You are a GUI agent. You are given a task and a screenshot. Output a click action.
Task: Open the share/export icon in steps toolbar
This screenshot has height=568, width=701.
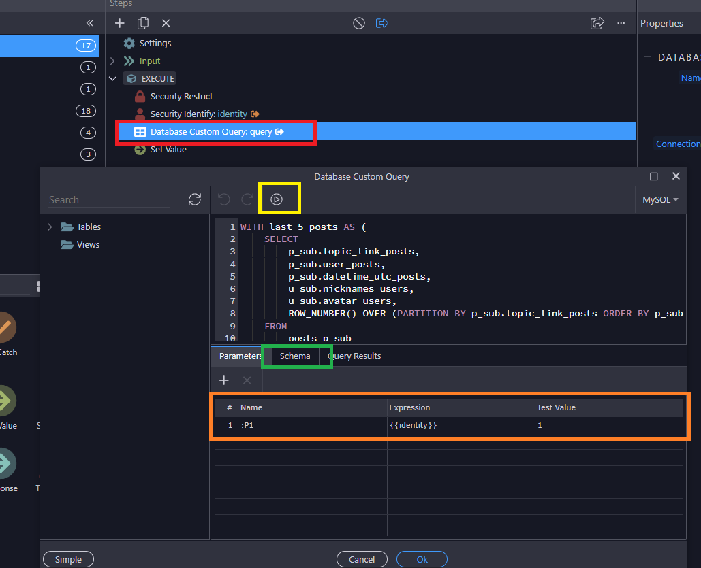coord(597,23)
